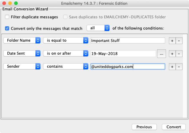
Task: Maximize the Emailchemy window
Action: [x=16, y=3]
